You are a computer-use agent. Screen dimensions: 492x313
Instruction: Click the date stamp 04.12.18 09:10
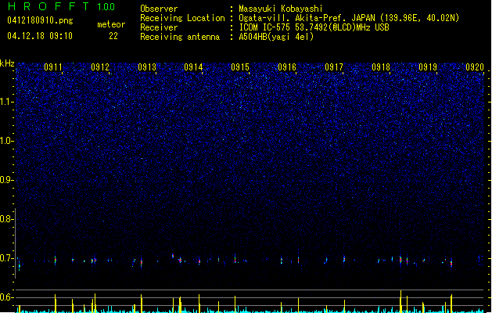coord(40,36)
